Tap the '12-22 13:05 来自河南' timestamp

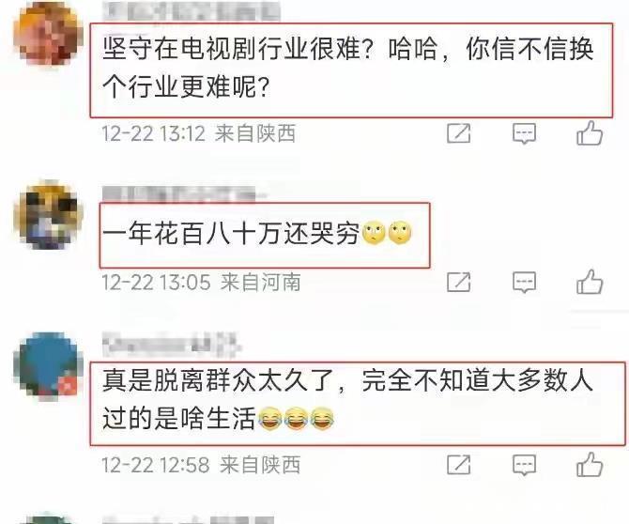click(x=202, y=282)
